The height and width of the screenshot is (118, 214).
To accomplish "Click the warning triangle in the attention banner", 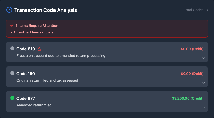I will point(12,26).
